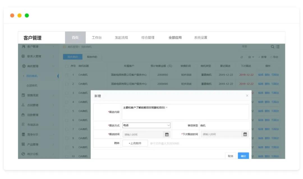Viewport: 303px width, 179px height.
Task: Click the 市场活动 sidebar icon
Action: coord(23,124)
